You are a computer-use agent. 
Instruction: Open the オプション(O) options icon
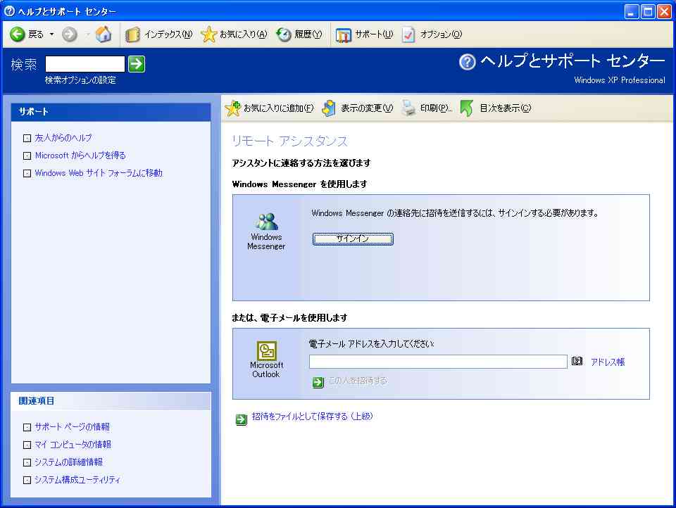pyautogui.click(x=408, y=34)
